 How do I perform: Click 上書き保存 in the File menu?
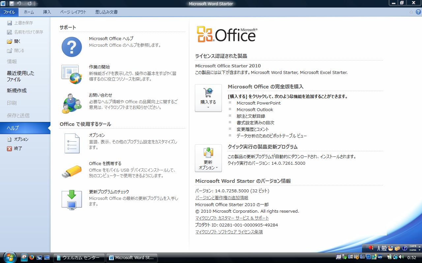(20, 23)
